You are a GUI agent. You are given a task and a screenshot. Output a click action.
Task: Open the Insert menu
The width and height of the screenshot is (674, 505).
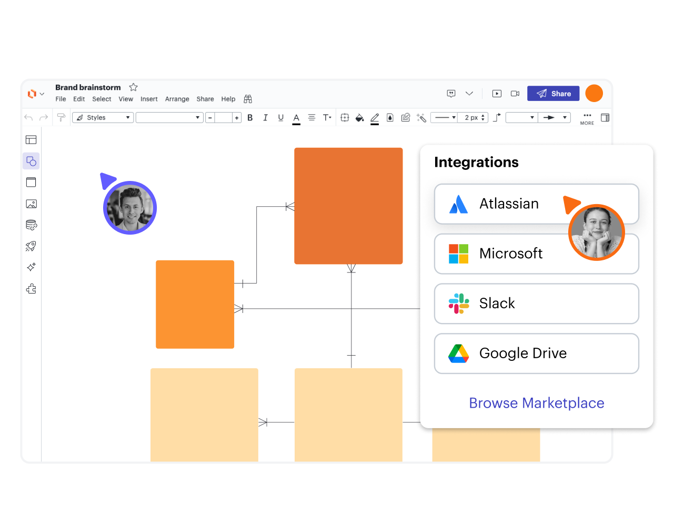(x=149, y=99)
